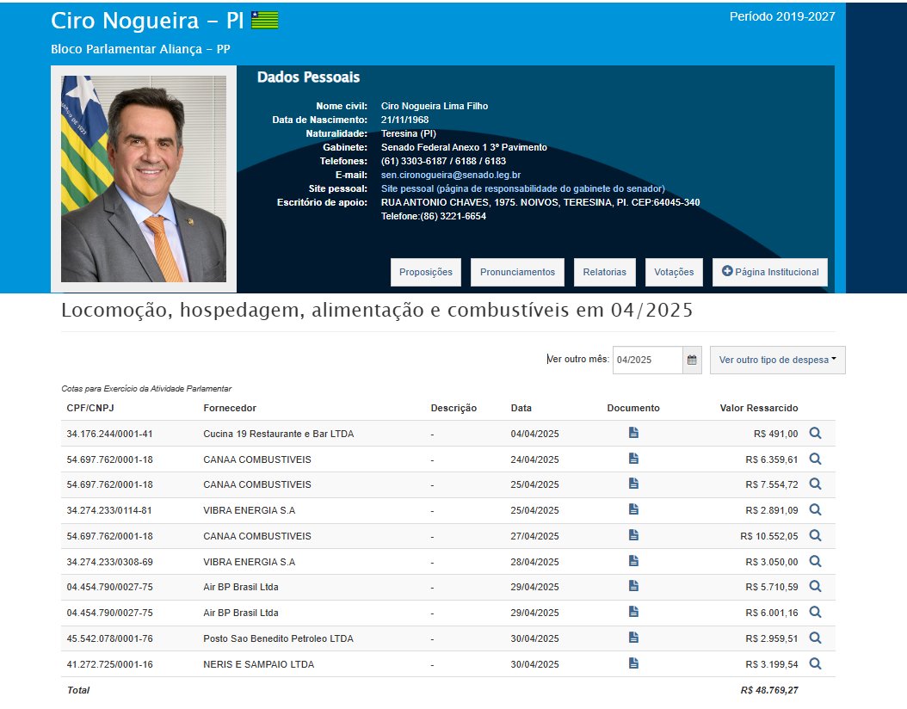
Task: Open document icon for R$ 6.359,61 row
Action: [633, 459]
